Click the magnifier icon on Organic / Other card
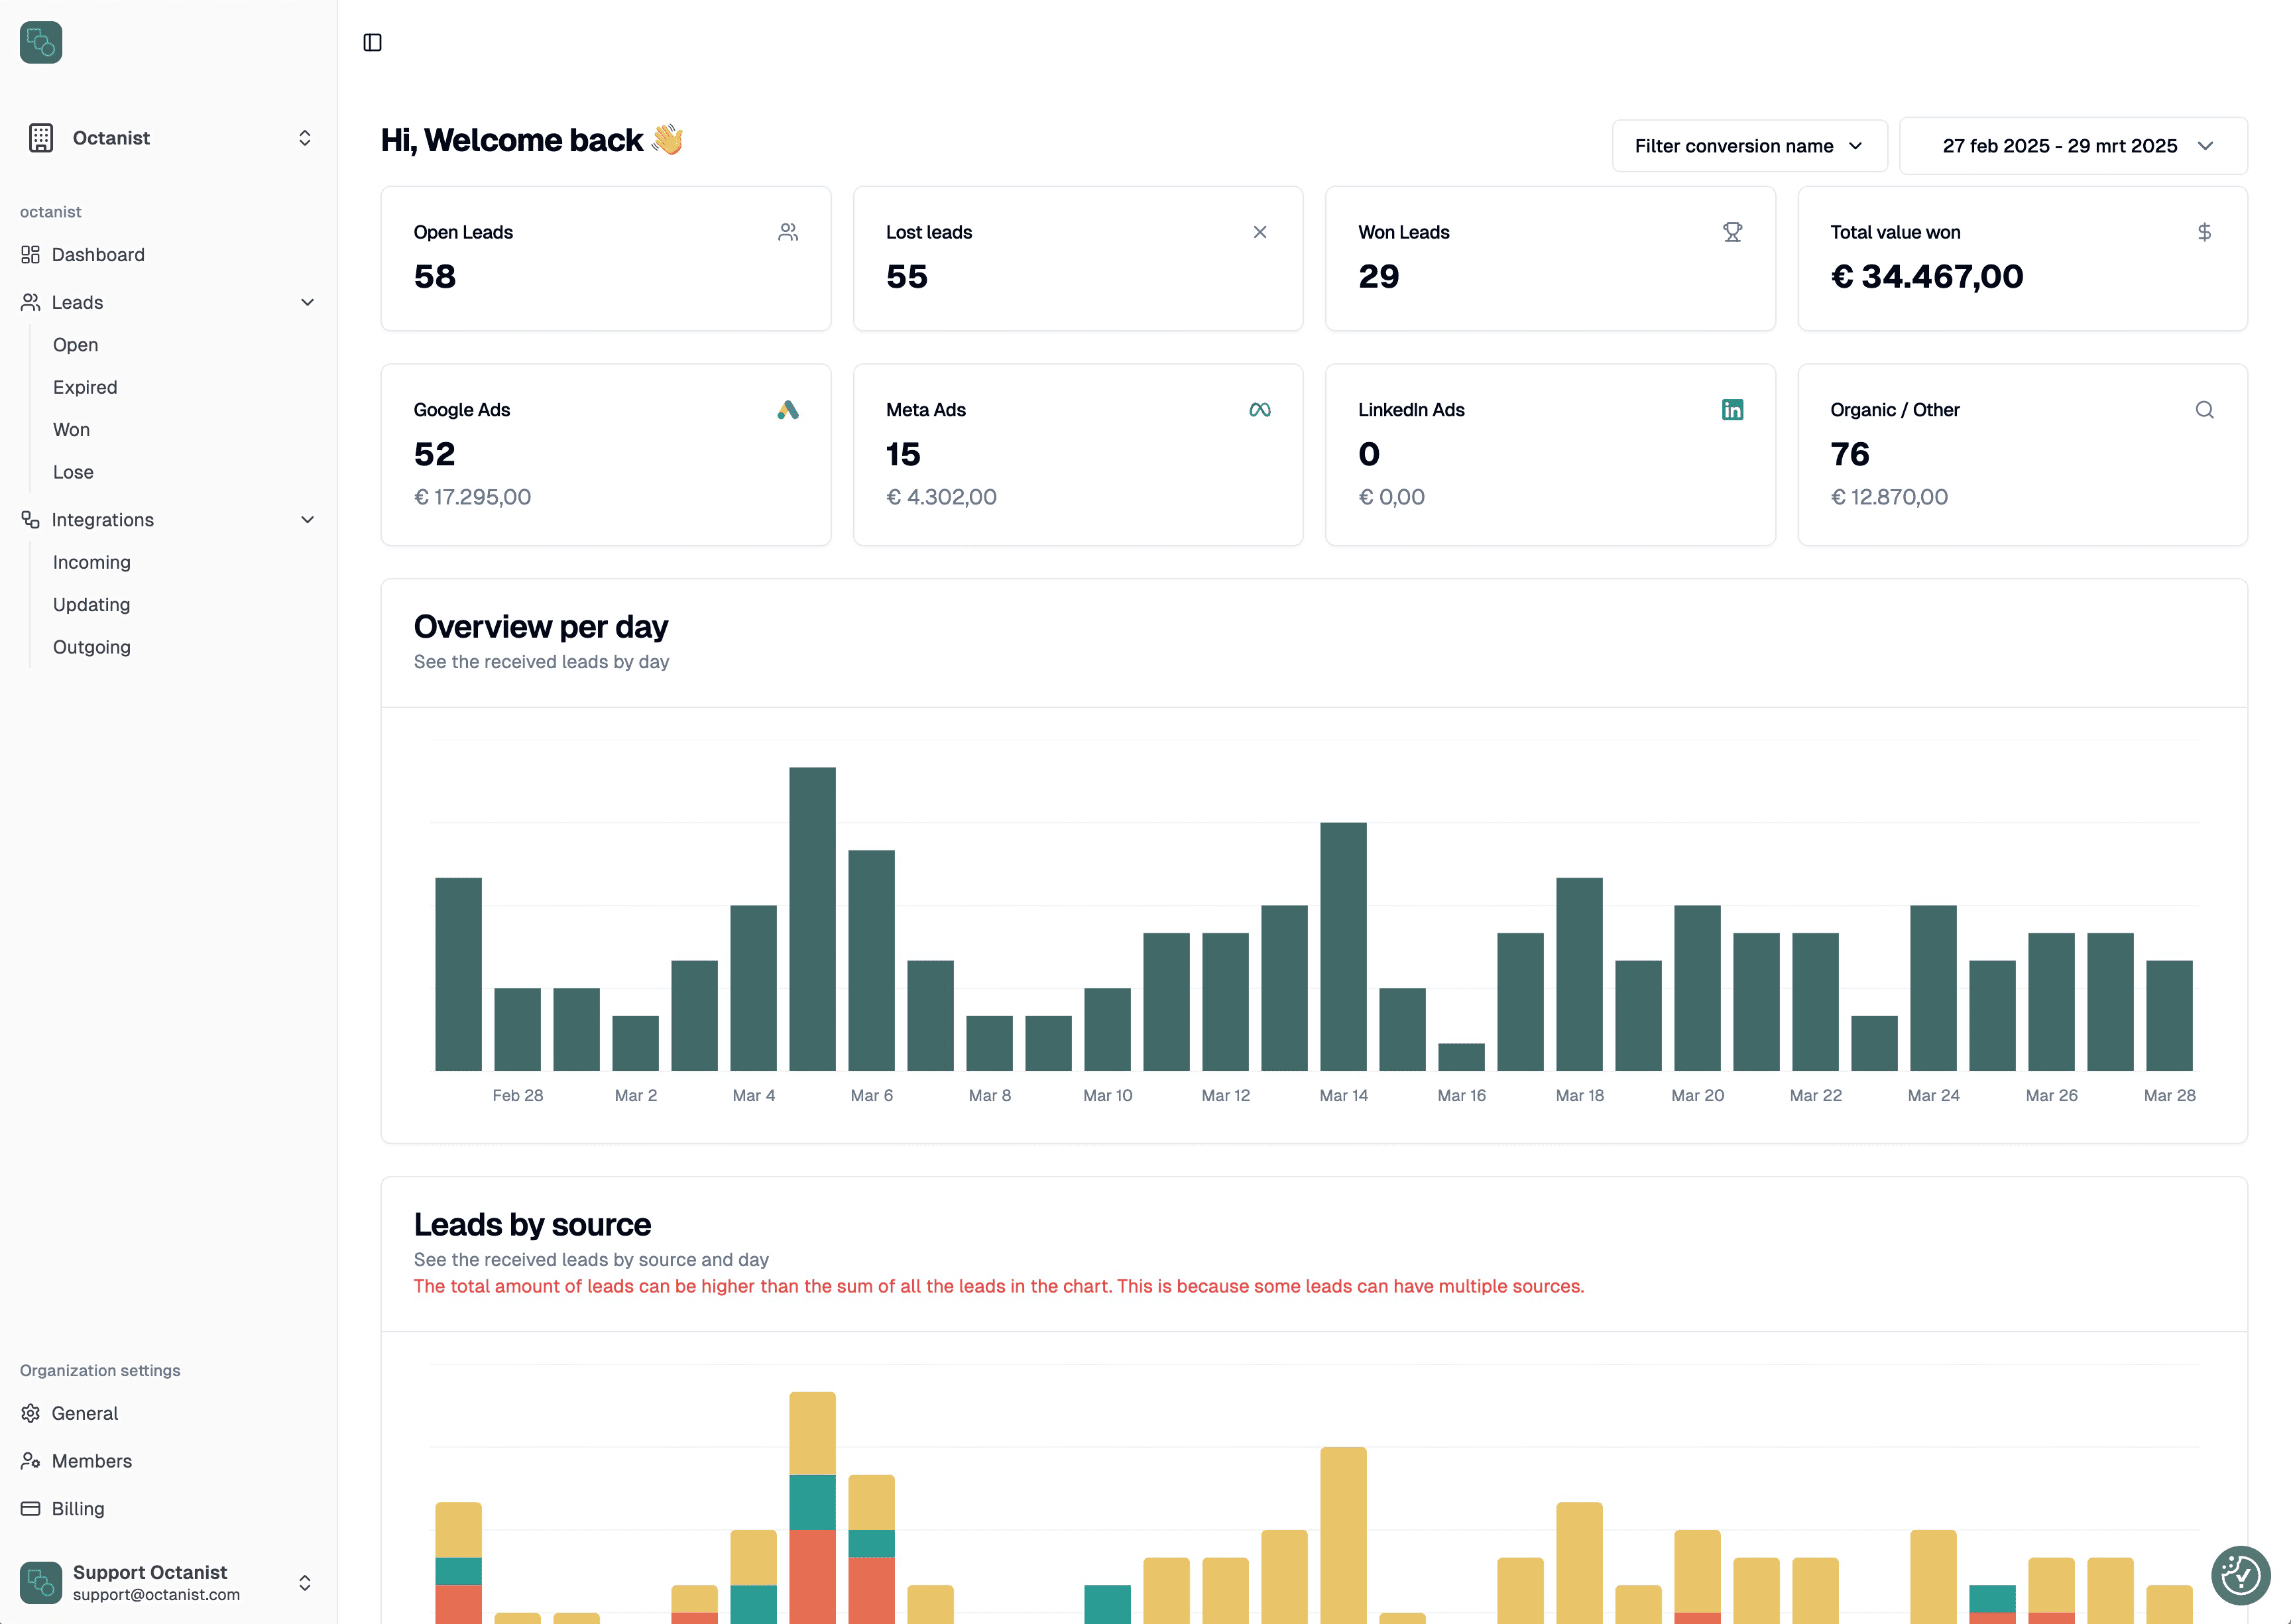Image resolution: width=2291 pixels, height=1624 pixels. click(2204, 409)
